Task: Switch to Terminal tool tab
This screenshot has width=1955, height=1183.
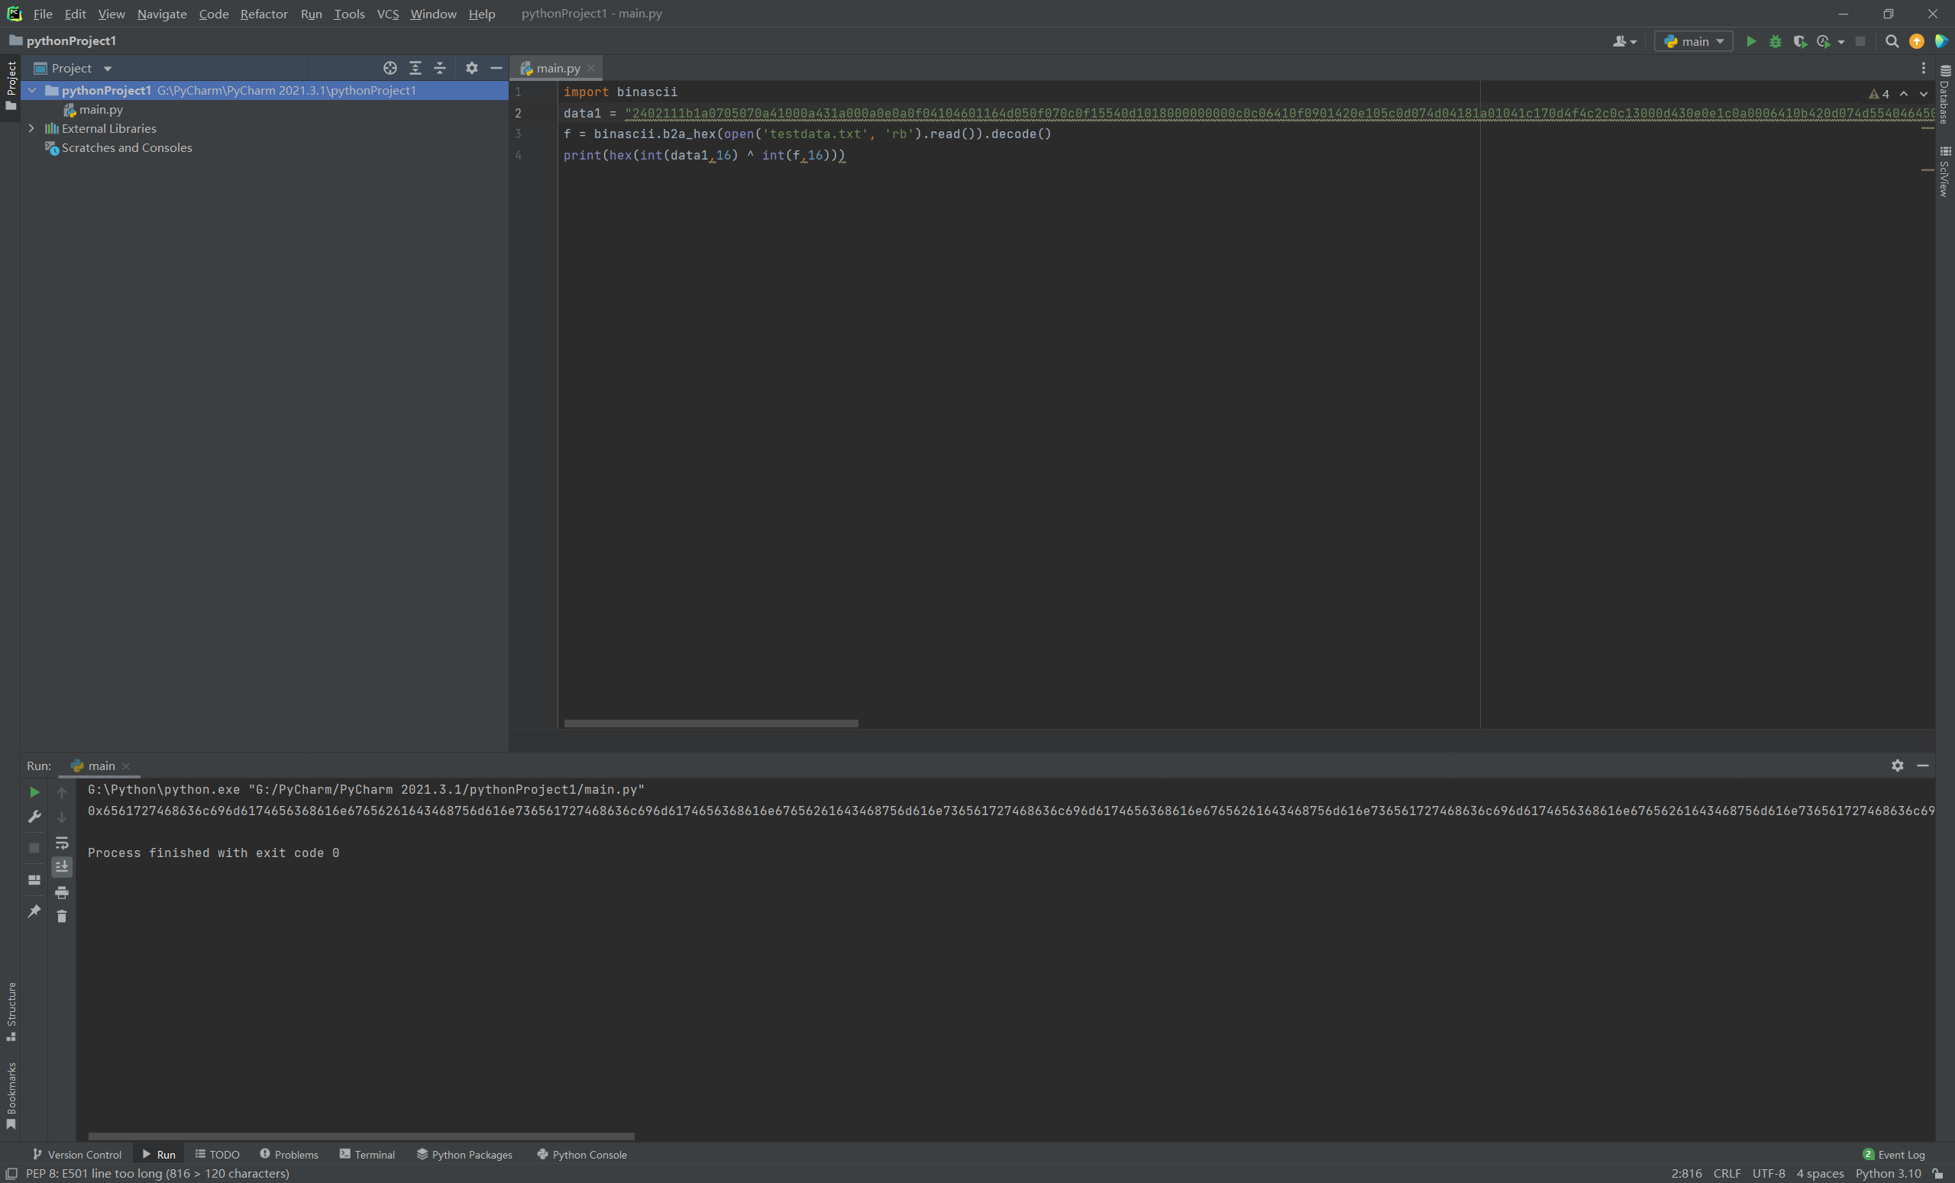Action: coord(367,1155)
